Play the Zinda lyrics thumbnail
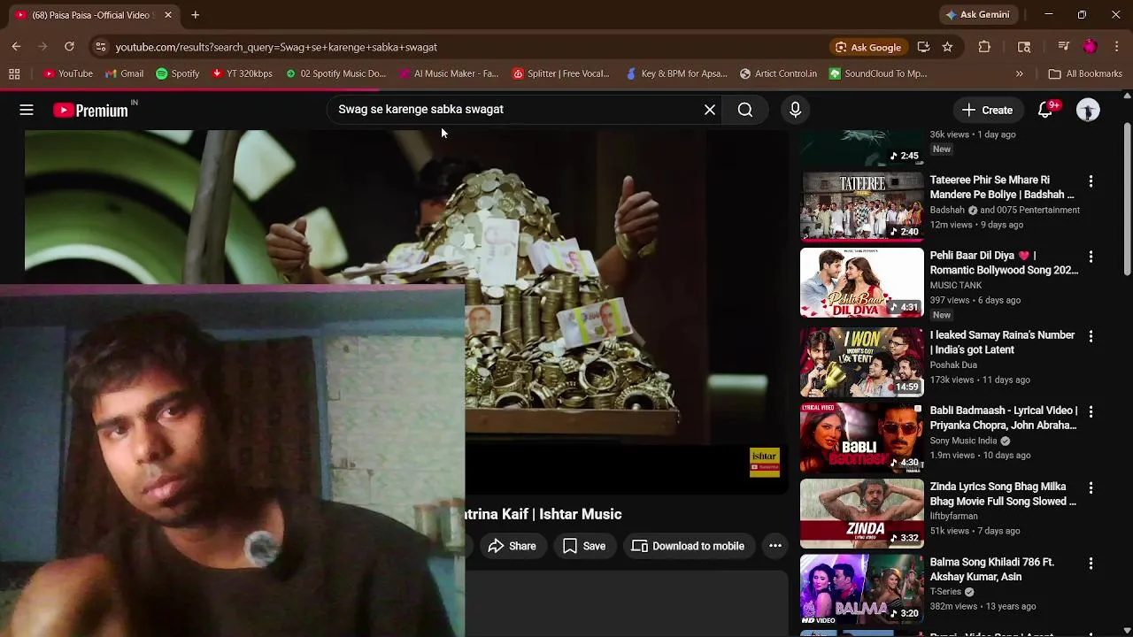 coord(862,514)
